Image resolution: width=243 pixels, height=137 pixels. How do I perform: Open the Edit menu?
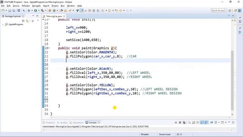point(9,6)
